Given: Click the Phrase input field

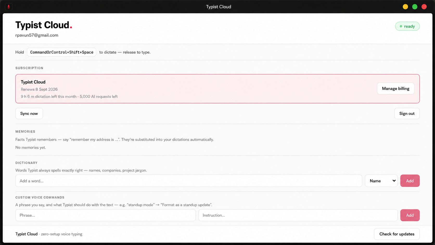Looking at the screenshot, I should [105, 215].
